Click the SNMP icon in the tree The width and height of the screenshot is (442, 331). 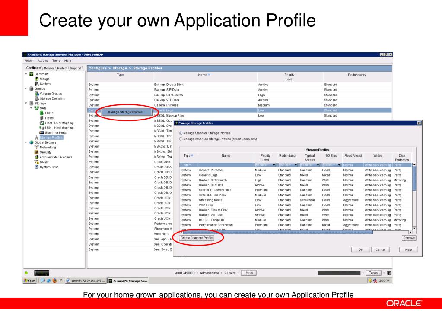point(36,162)
